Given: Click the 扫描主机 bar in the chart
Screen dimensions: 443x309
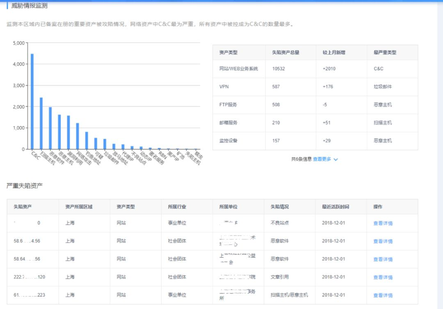Looking at the screenshot, I should point(41,123).
